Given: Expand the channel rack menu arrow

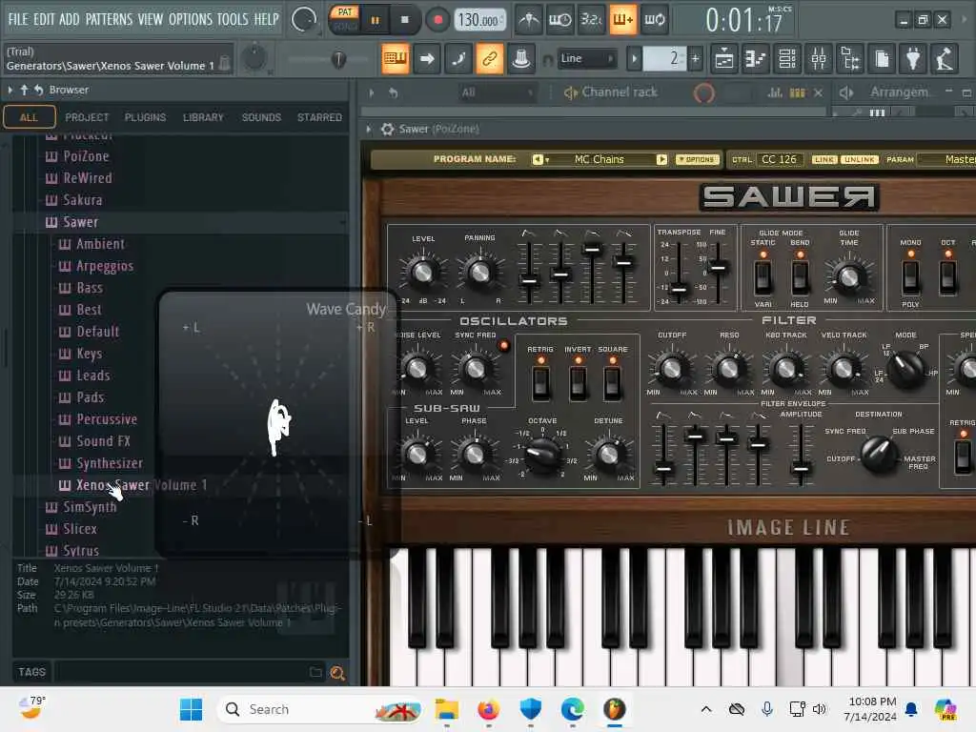Looking at the screenshot, I should click(x=372, y=92).
